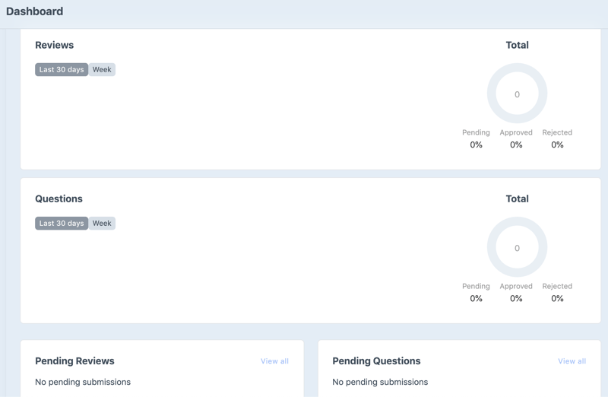
Task: Switch the Reviews chart to Week
Action: click(x=102, y=69)
